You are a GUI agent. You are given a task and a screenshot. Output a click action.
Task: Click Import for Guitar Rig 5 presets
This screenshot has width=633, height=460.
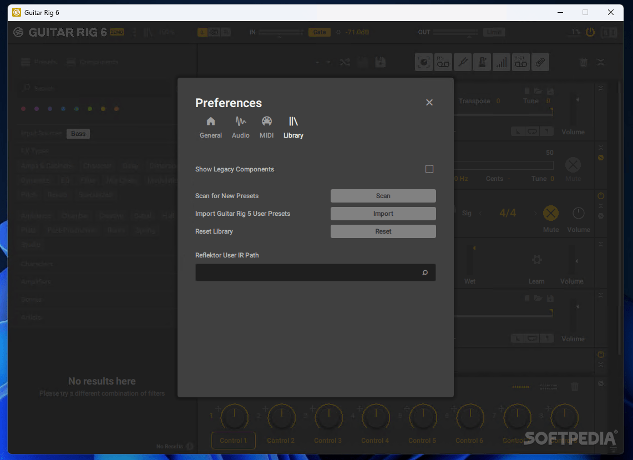tap(383, 214)
